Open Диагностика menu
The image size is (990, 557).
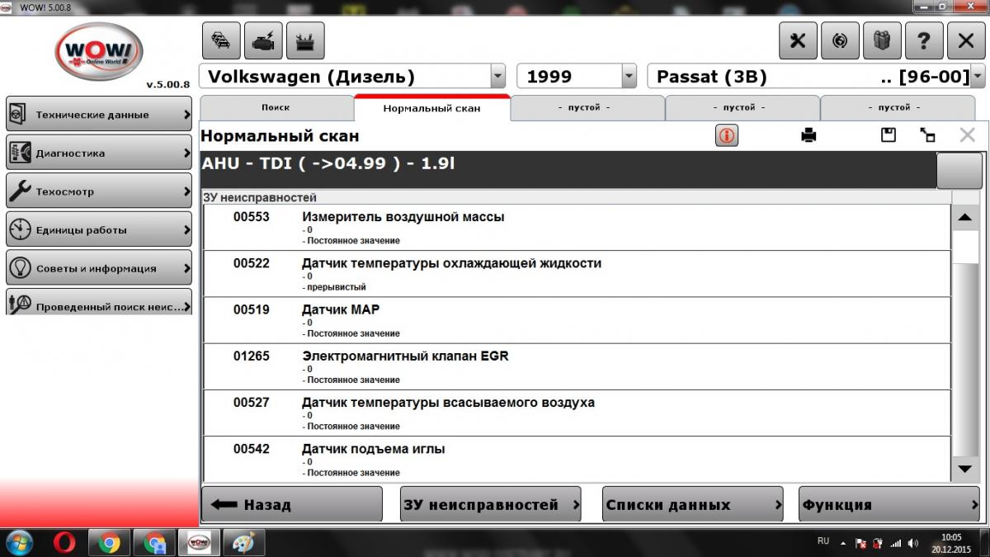pos(99,153)
